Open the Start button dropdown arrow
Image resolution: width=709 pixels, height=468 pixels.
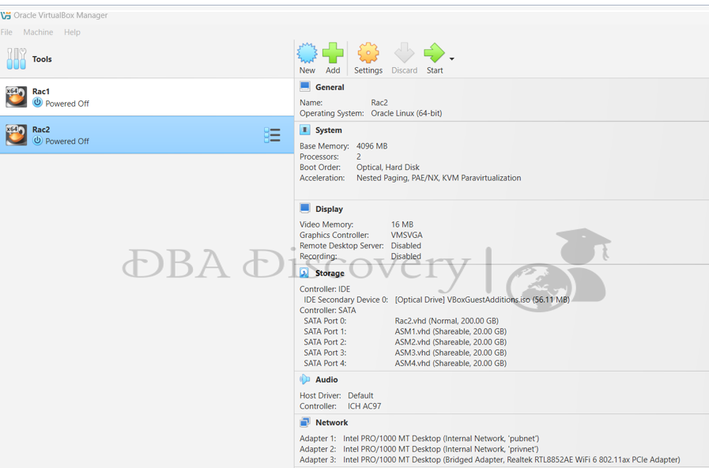click(451, 58)
